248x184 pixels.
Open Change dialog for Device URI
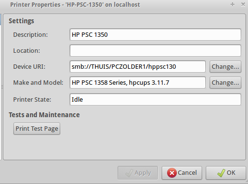tap(225, 66)
